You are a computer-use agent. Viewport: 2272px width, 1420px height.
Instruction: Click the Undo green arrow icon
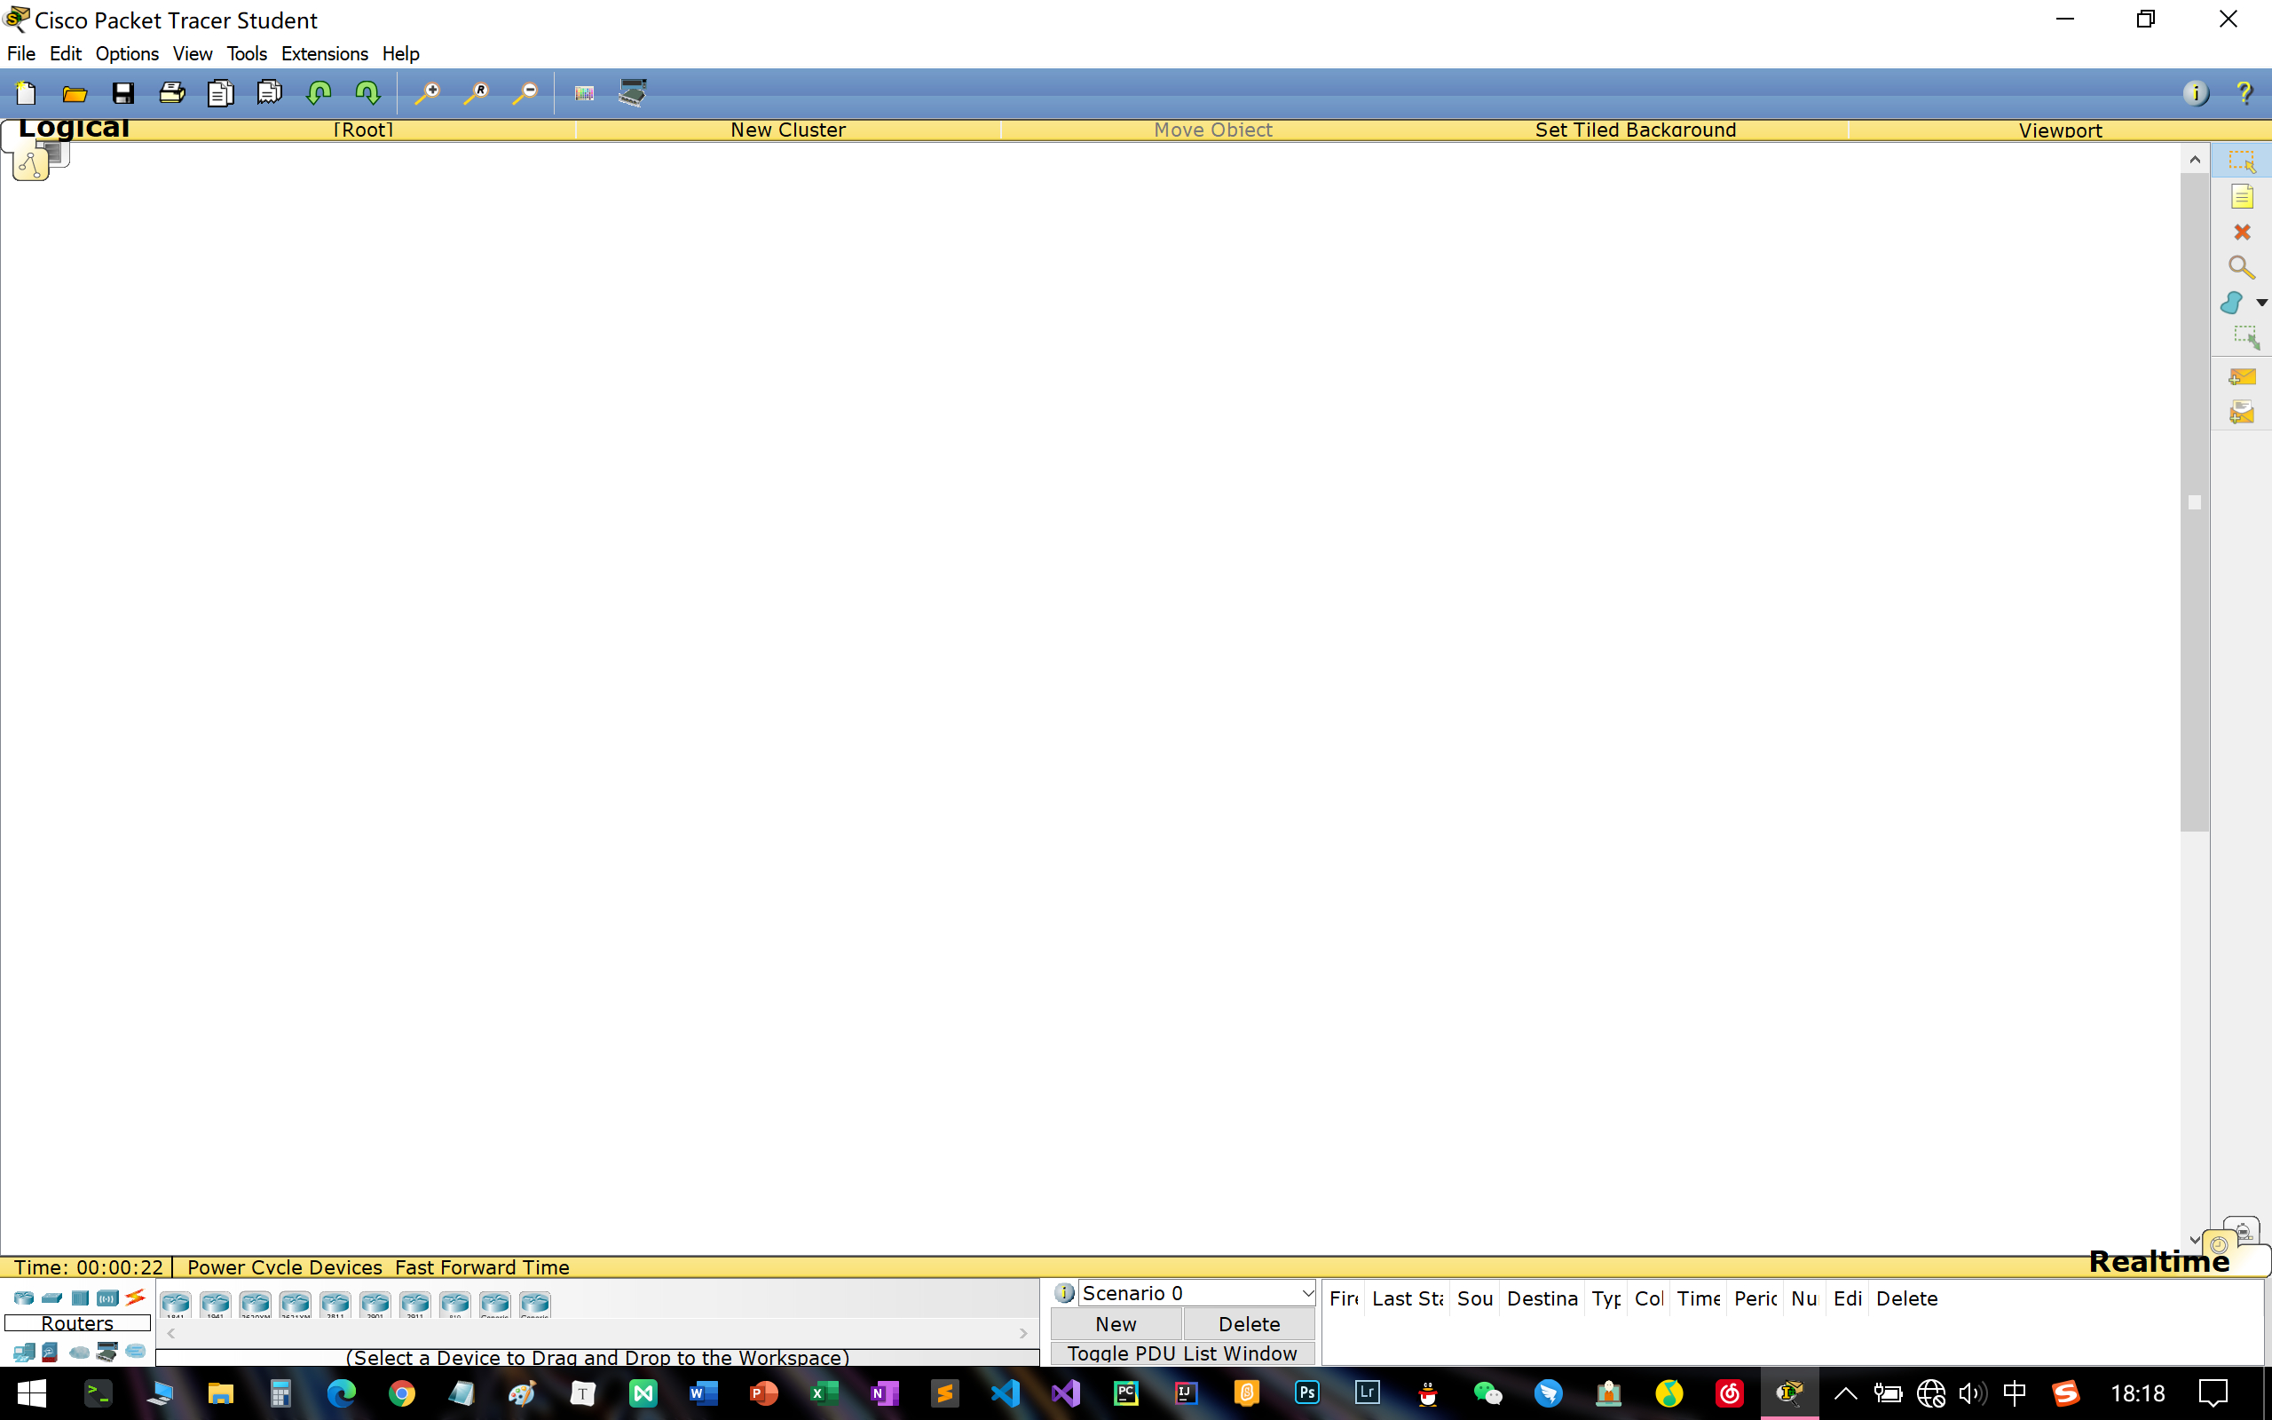[x=319, y=93]
